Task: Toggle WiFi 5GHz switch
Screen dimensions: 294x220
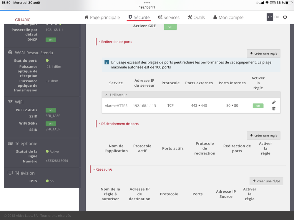Action: 51,124
